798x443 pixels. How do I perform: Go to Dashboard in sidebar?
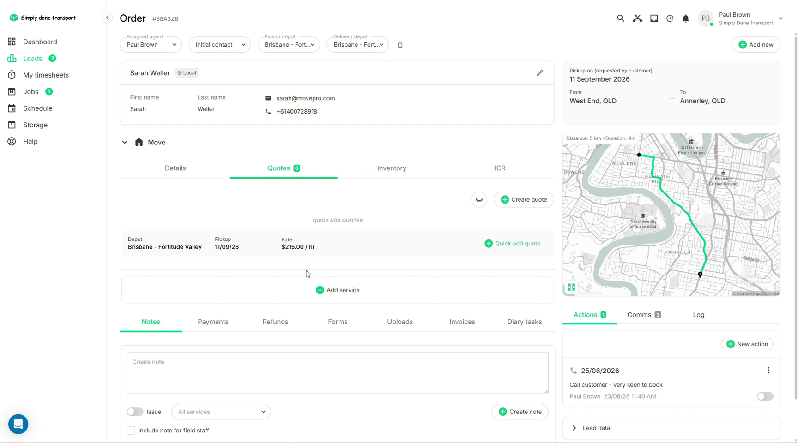point(40,42)
